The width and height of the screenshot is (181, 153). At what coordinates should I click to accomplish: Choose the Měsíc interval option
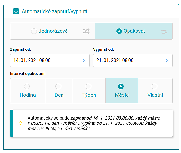[122, 91]
